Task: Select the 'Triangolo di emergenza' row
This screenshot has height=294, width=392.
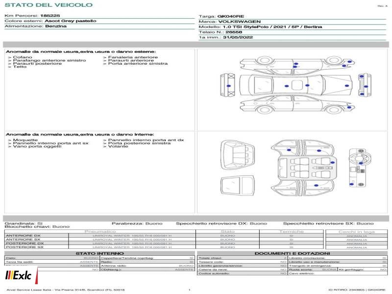Action: click(x=338, y=266)
